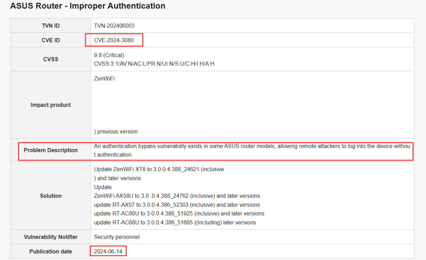This screenshot has width=426, height=260.
Task: Select the 'Publication date' row label
Action: point(51,252)
